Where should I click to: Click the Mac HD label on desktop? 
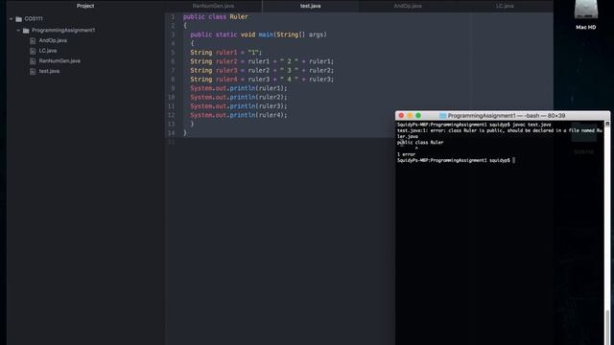pos(586,28)
